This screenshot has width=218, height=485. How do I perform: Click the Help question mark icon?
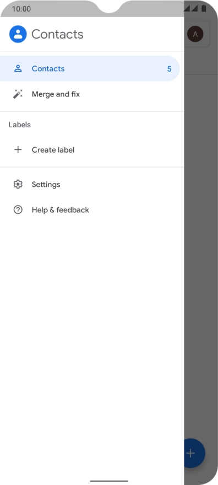[x=18, y=210]
